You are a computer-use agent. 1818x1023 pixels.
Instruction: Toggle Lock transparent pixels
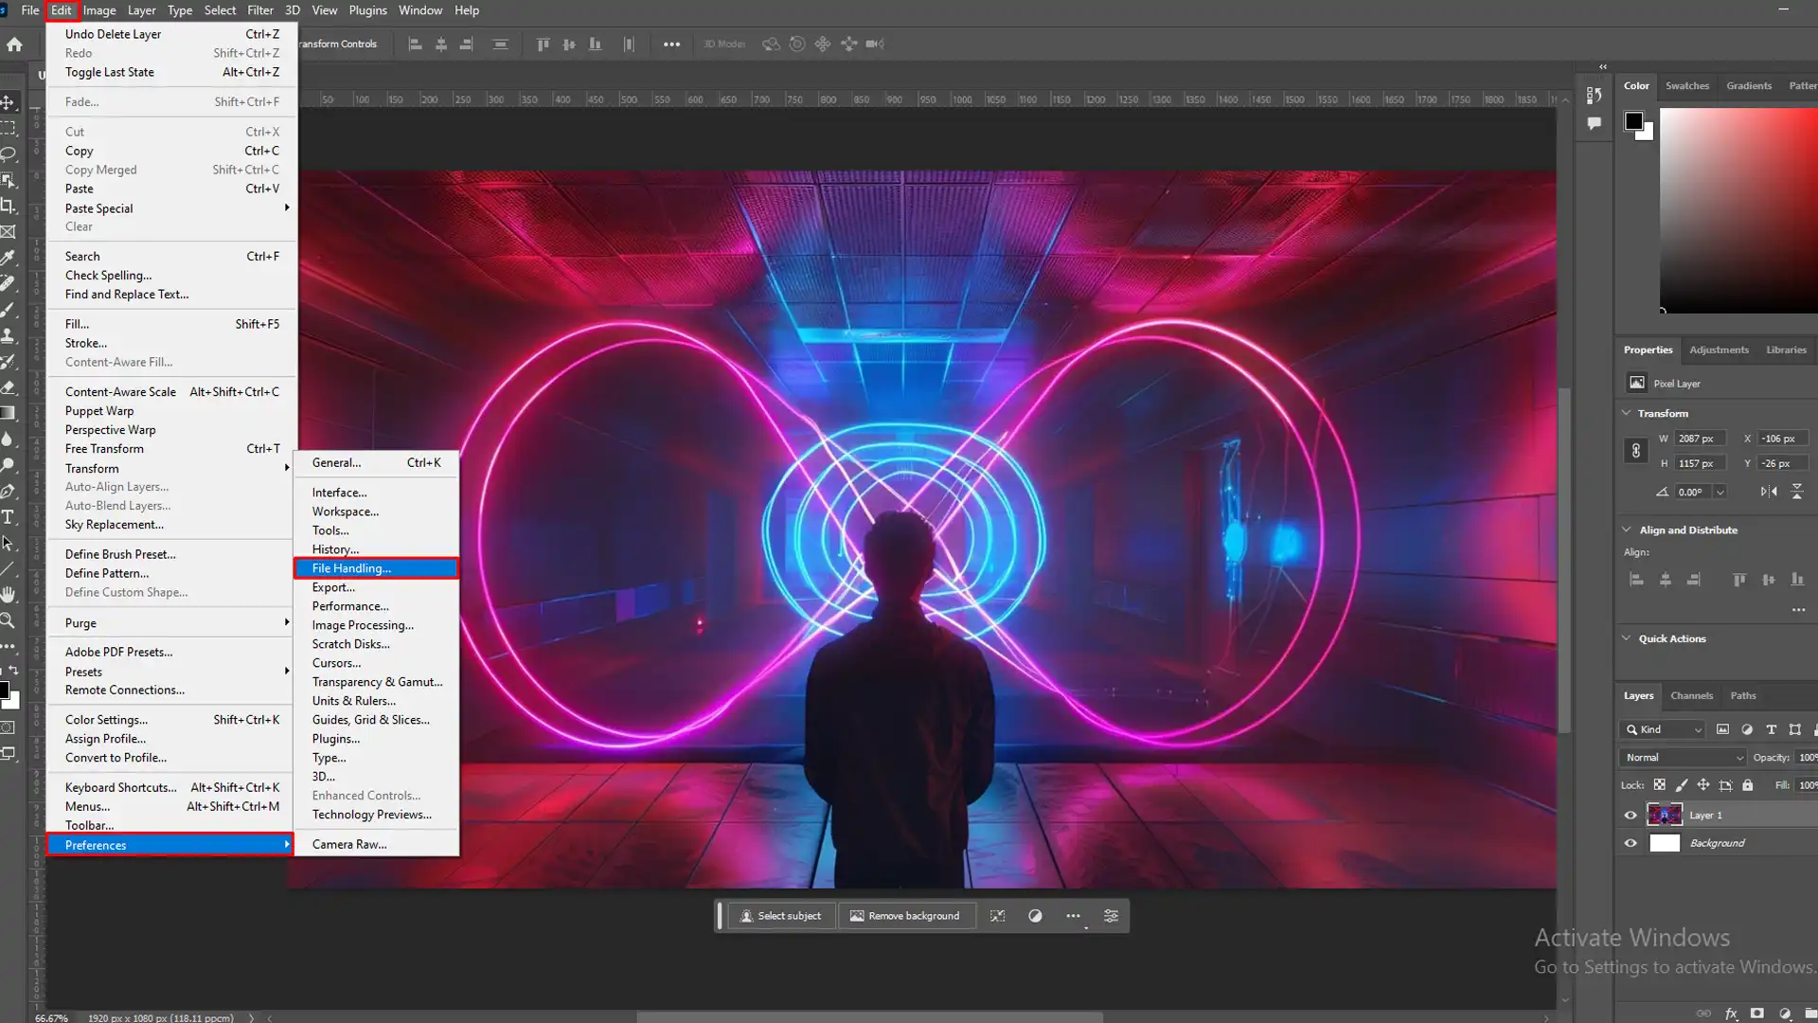click(1659, 785)
